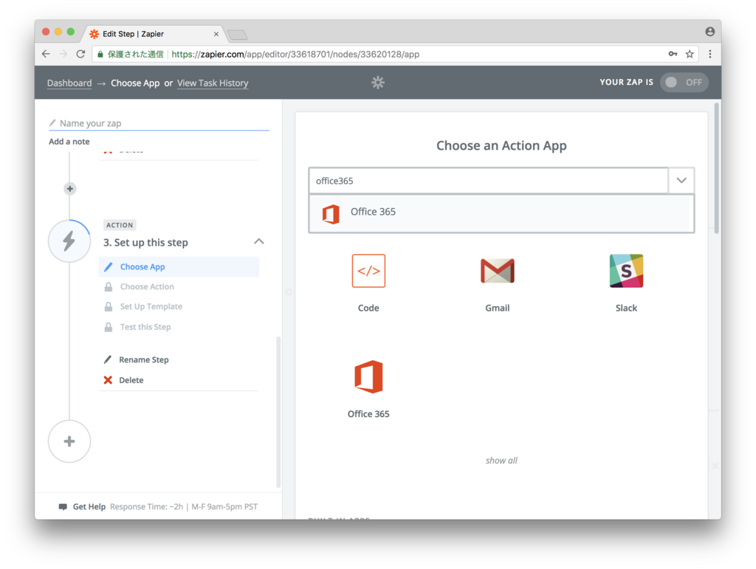Open the Chrome three-dot menu
Screen dimensions: 756x569
coord(709,54)
